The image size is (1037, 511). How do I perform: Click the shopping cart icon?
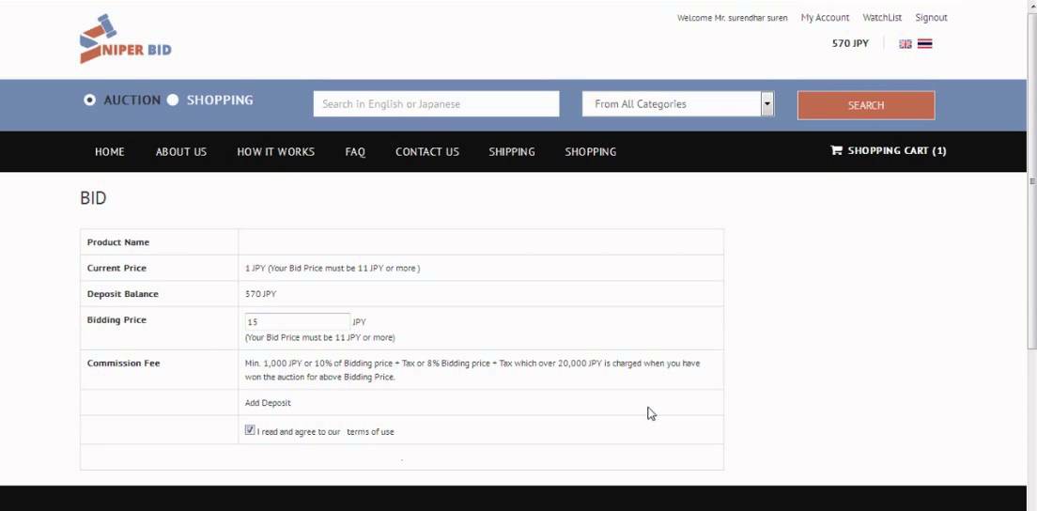coord(836,150)
